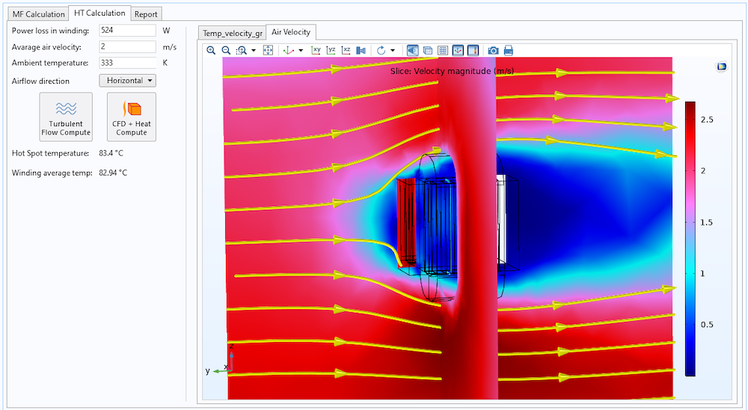Click the Power loss in winding field
The image size is (748, 410).
(x=127, y=30)
